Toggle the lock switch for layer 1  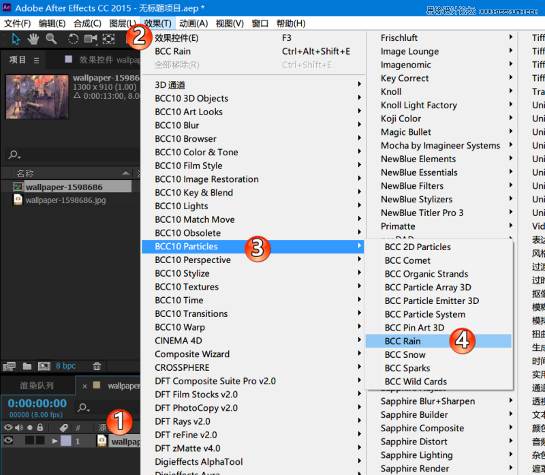pos(41,441)
